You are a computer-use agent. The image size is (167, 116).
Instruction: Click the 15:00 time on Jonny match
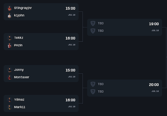click(x=70, y=70)
